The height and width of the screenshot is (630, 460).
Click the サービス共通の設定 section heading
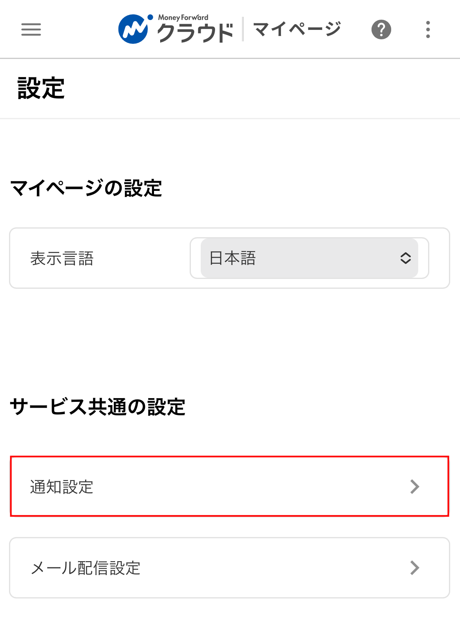click(97, 407)
